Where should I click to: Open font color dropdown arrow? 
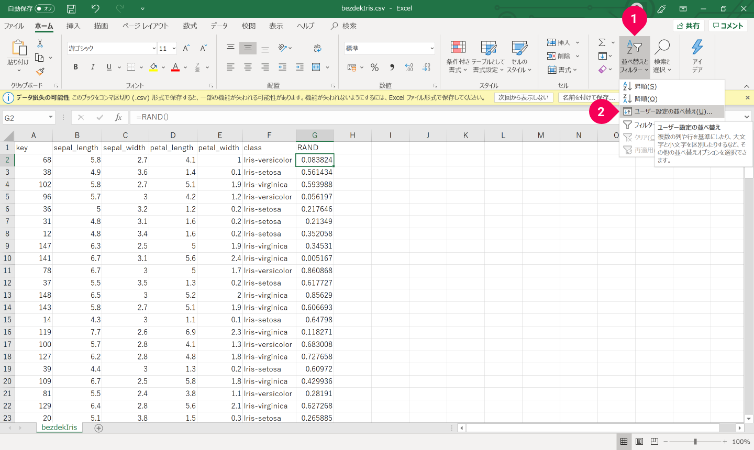[185, 67]
